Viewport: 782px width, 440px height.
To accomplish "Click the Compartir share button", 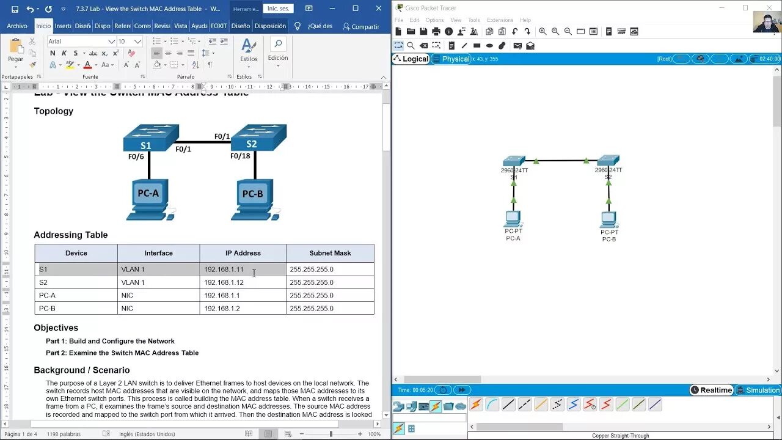I will pyautogui.click(x=360, y=26).
